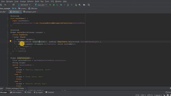Collapse the build method fold marker
Viewport: 171px width, 96px height.
point(8,33)
